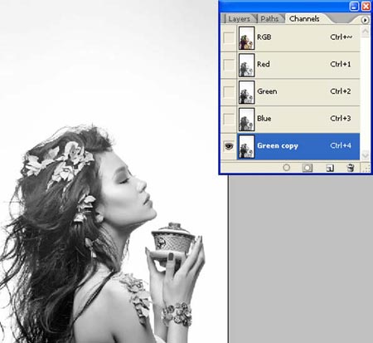Select the Green channel row
Viewport: 373px width, 343px height.
coord(298,91)
